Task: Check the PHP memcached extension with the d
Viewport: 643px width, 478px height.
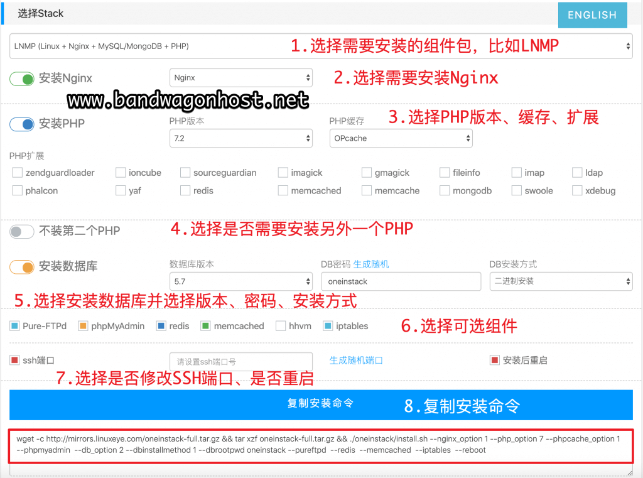Action: [283, 190]
